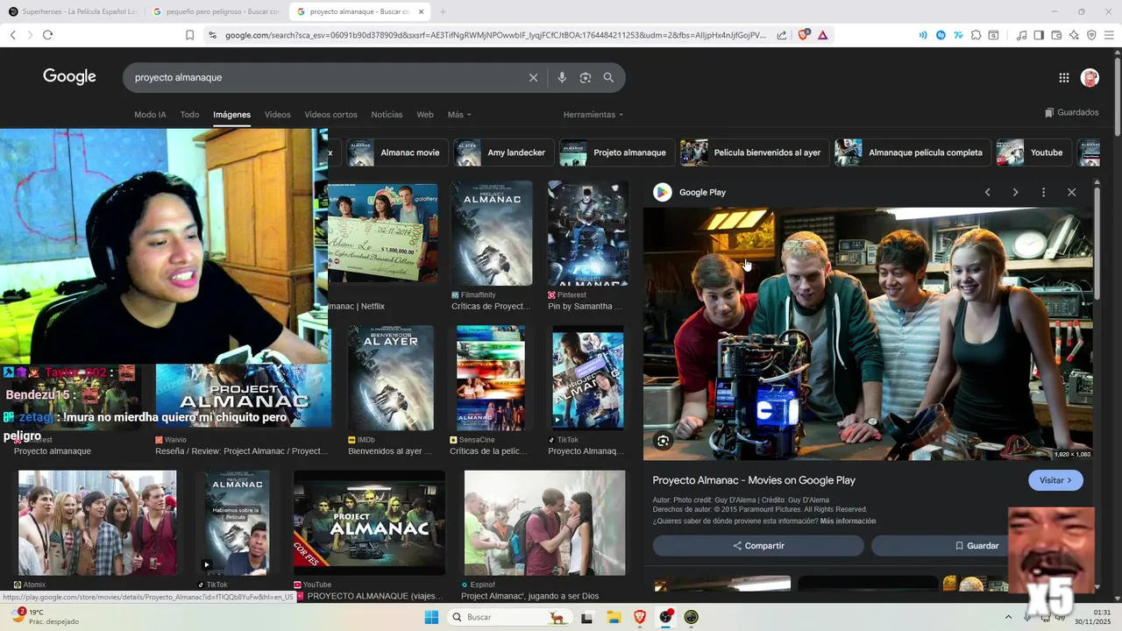Switch to Superheroes La Película tab
1122x631 pixels.
[73, 11]
